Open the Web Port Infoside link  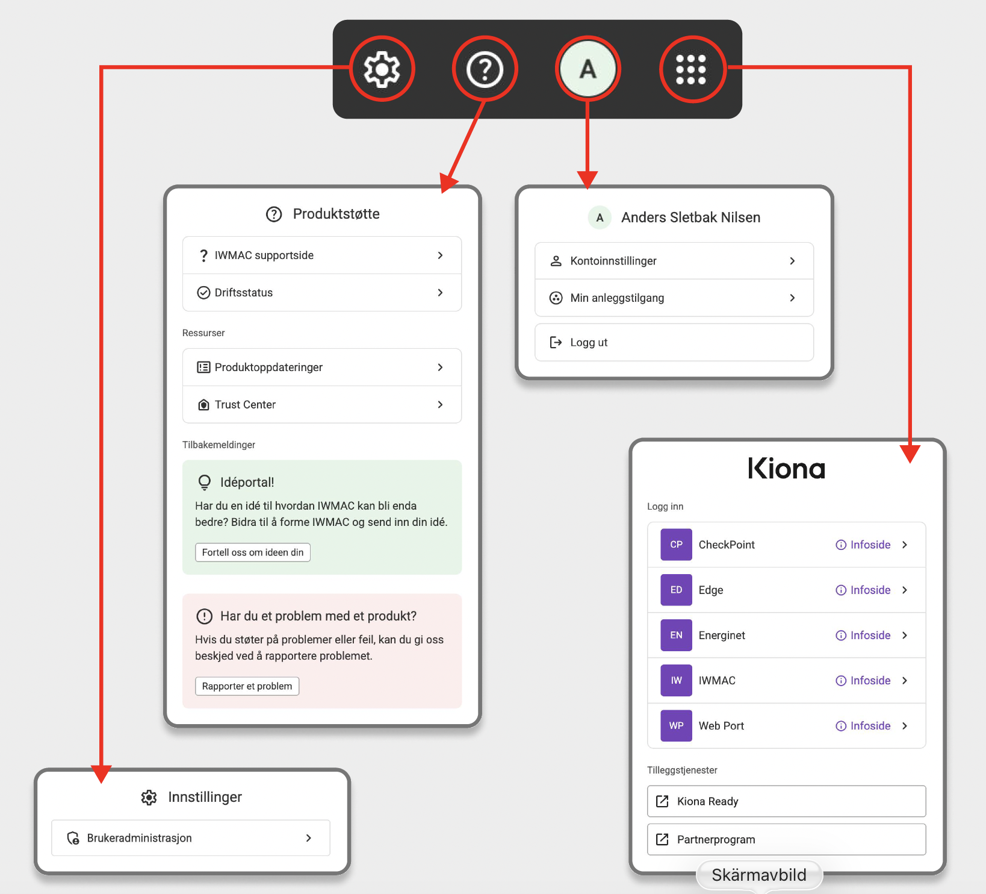coord(863,726)
